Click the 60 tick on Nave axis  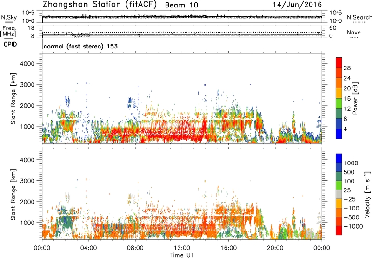tap(332, 28)
